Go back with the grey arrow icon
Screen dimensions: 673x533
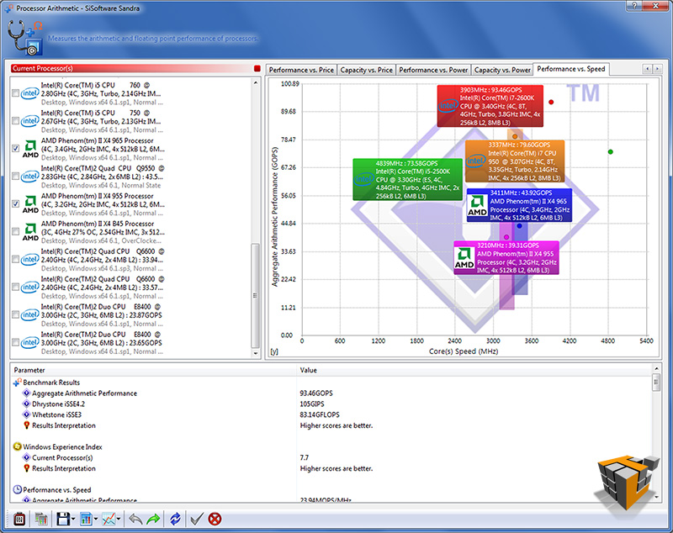coord(135,519)
